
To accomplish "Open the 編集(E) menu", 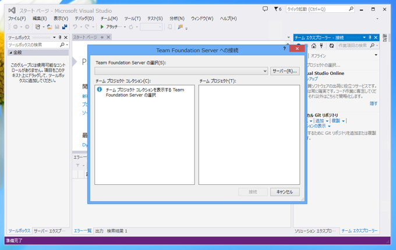I will tap(40, 19).
